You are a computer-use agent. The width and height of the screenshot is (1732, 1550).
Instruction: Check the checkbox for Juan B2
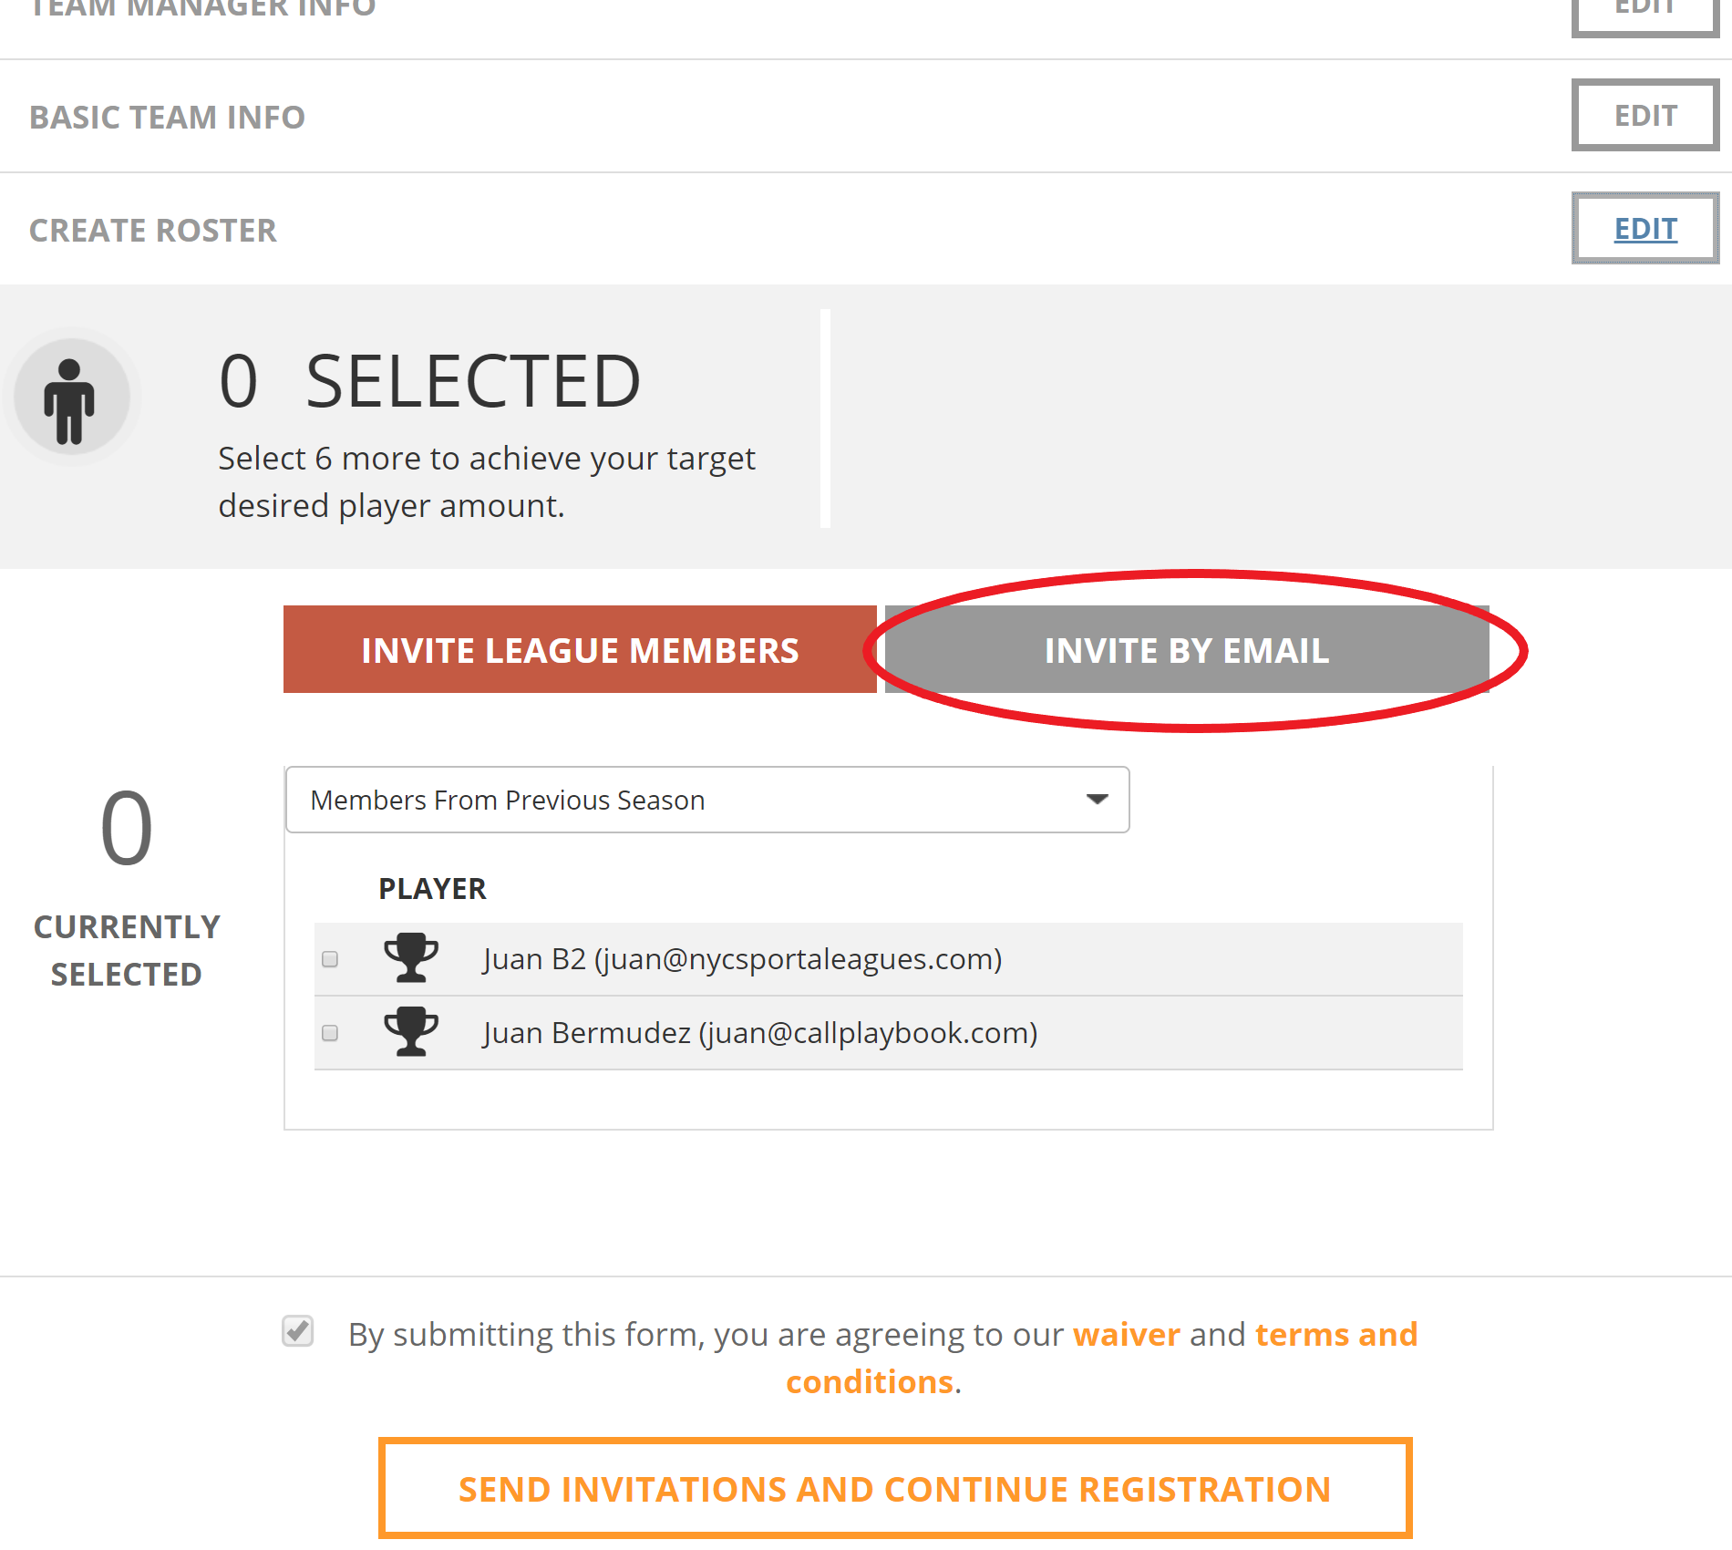point(330,958)
